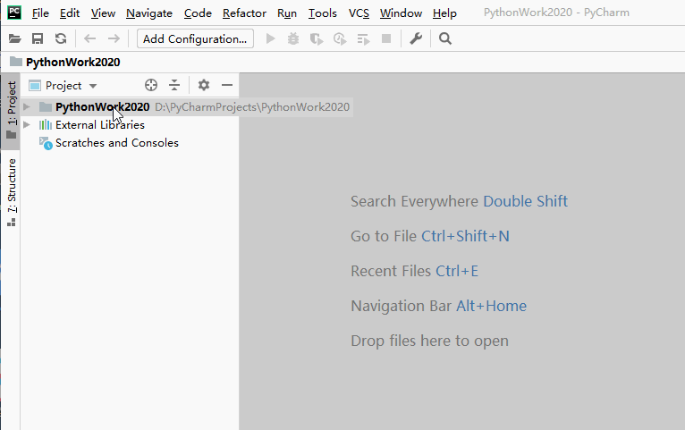Screen dimensions: 685x430
Task: Click the Alt+Home shortcut text
Action: [492, 306]
